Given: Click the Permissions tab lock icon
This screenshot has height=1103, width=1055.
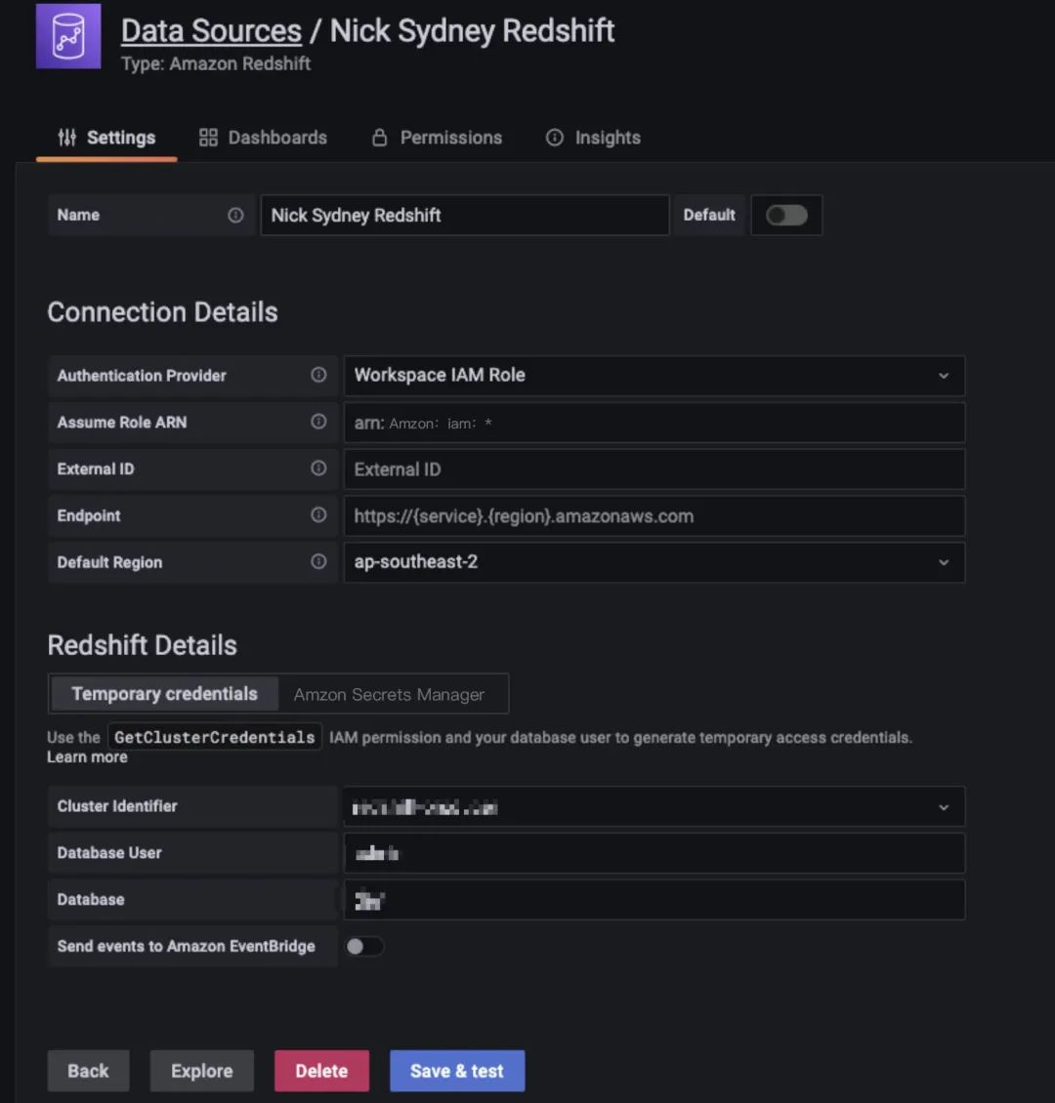Looking at the screenshot, I should (379, 138).
